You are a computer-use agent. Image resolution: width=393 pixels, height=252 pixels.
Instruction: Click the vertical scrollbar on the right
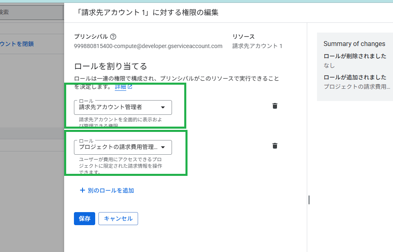pos(308,199)
